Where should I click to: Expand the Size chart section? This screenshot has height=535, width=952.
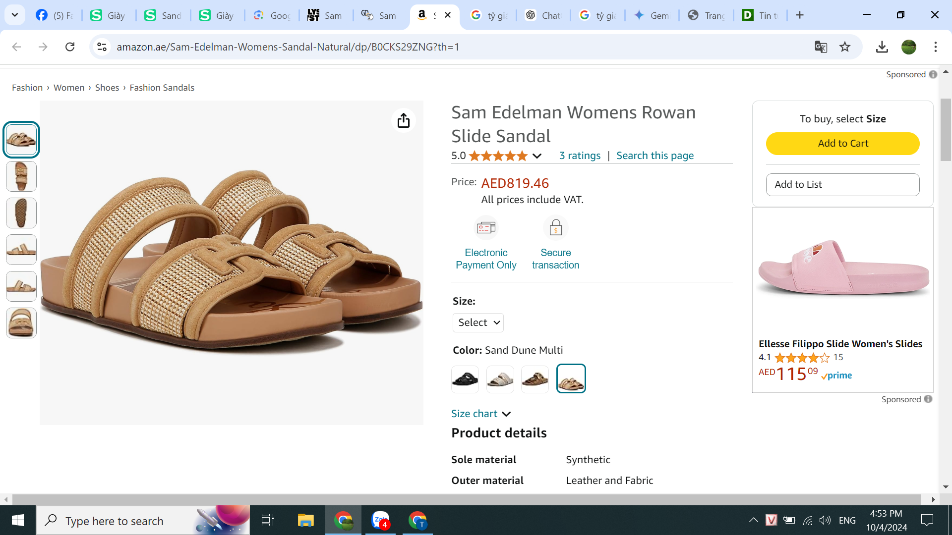pos(480,414)
